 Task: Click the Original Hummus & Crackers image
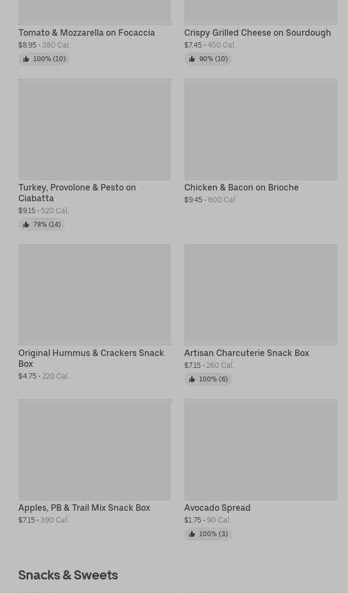[95, 294]
